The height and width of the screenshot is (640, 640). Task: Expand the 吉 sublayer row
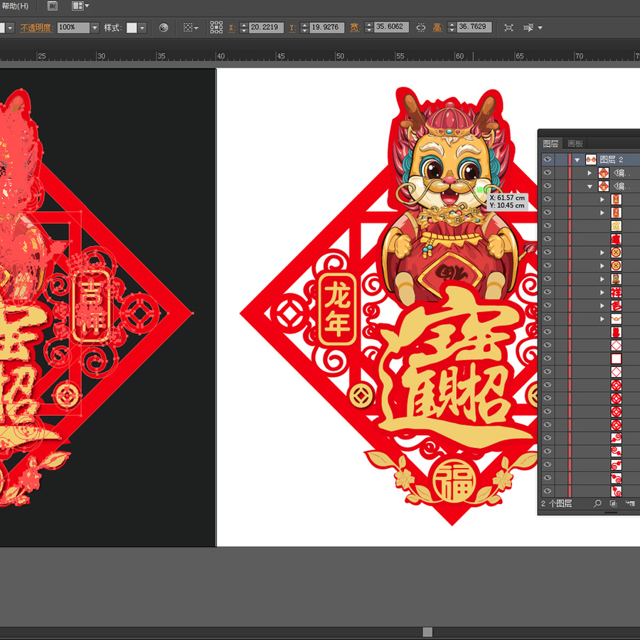pos(602,305)
